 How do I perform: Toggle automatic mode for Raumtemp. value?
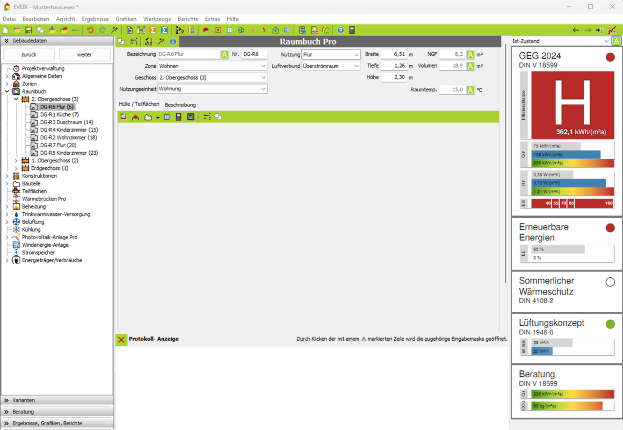pyautogui.click(x=470, y=90)
